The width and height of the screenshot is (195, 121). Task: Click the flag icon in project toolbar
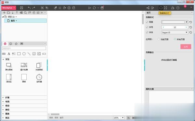click(30, 13)
